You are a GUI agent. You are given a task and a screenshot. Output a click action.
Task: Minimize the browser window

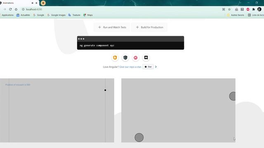tap(248, 3)
